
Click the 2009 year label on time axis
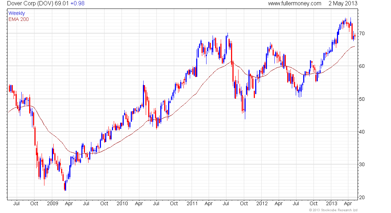click(x=52, y=203)
